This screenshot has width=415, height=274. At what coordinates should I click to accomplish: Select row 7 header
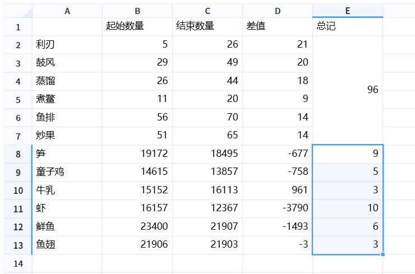point(18,136)
